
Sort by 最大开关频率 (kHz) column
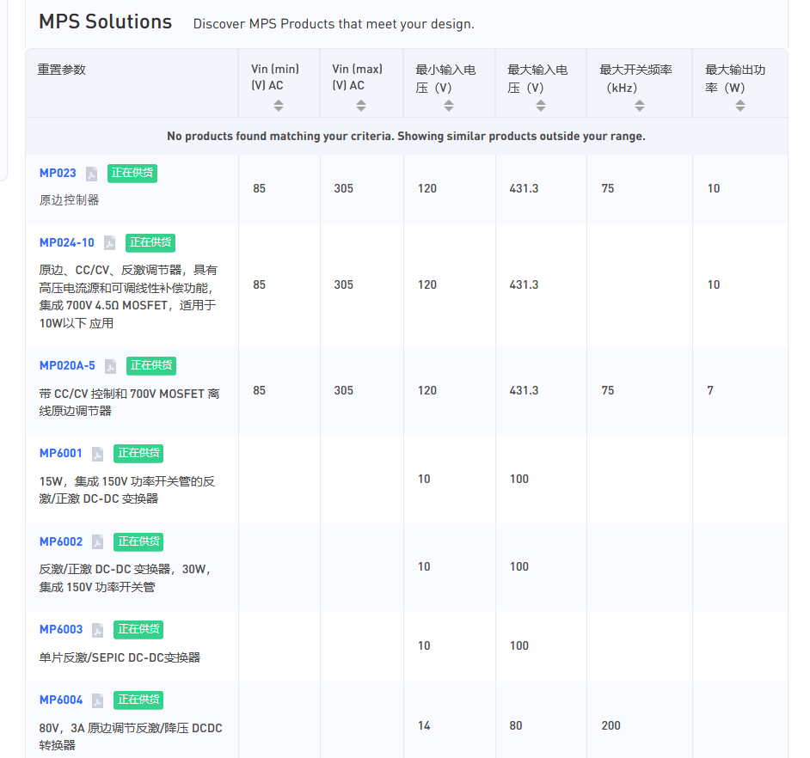click(640, 106)
